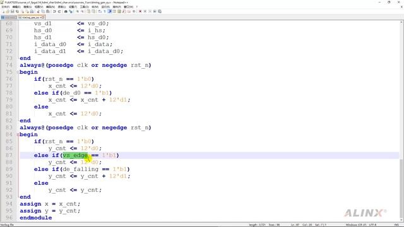Open the Function List toolbar icon
The image size is (404, 227).
click(124, 11)
